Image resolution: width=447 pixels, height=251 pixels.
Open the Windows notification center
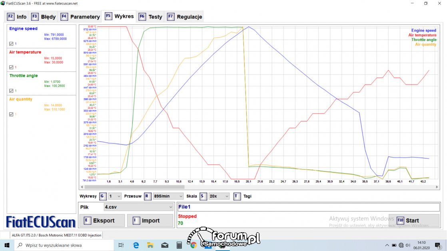pos(438,245)
